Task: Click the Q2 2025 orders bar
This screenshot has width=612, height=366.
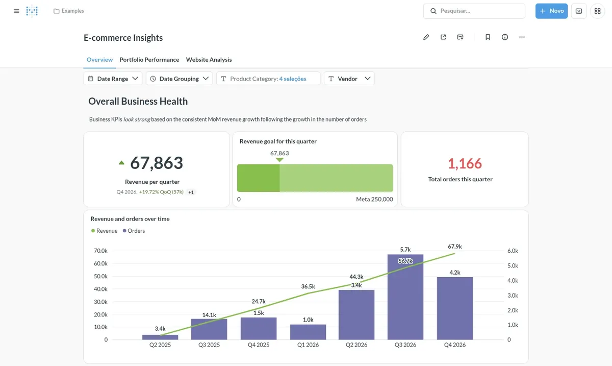Action: [x=160, y=337]
